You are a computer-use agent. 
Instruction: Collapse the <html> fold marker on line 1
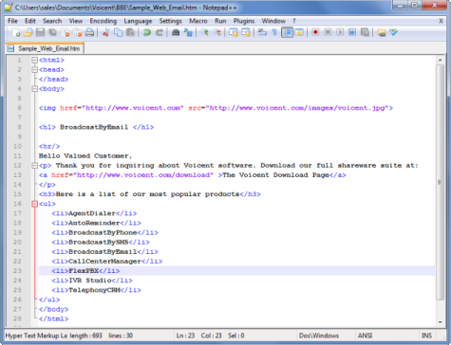34,60
